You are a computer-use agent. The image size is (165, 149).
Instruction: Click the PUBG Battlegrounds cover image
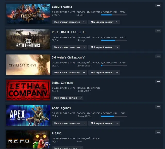tap(28, 39)
